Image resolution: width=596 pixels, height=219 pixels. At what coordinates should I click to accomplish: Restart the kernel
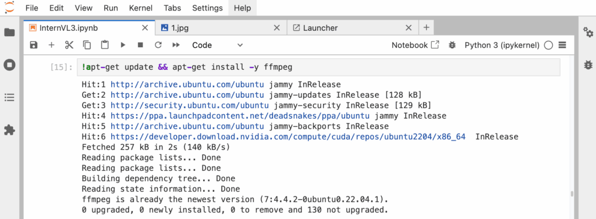(158, 45)
